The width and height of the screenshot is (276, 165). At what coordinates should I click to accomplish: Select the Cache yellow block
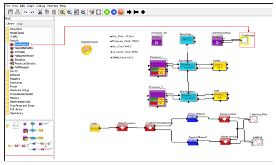[x=220, y=66]
